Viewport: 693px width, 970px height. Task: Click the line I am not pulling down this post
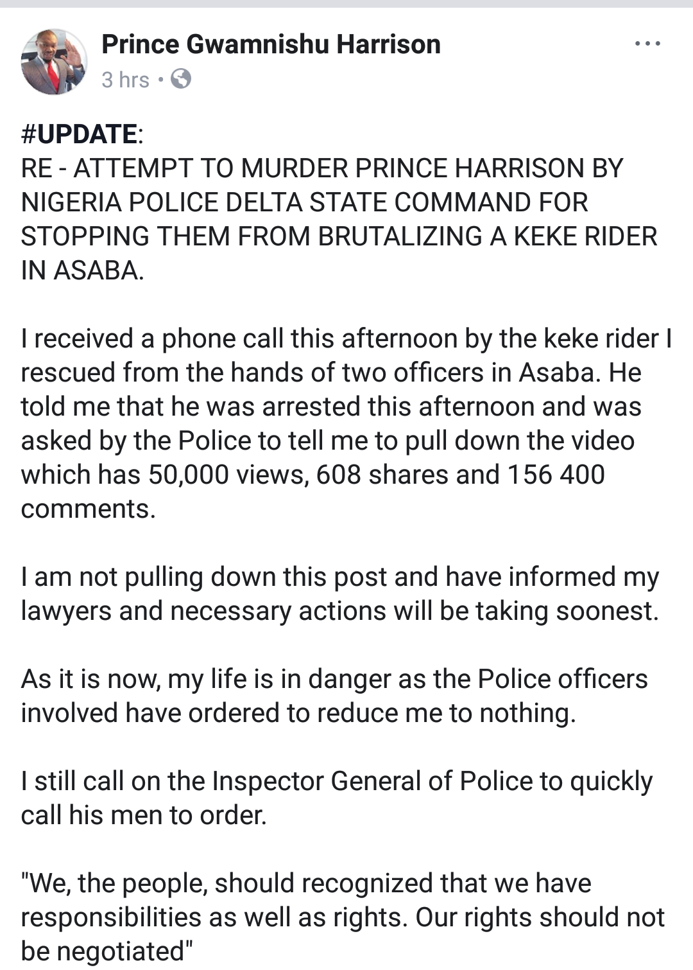click(340, 577)
